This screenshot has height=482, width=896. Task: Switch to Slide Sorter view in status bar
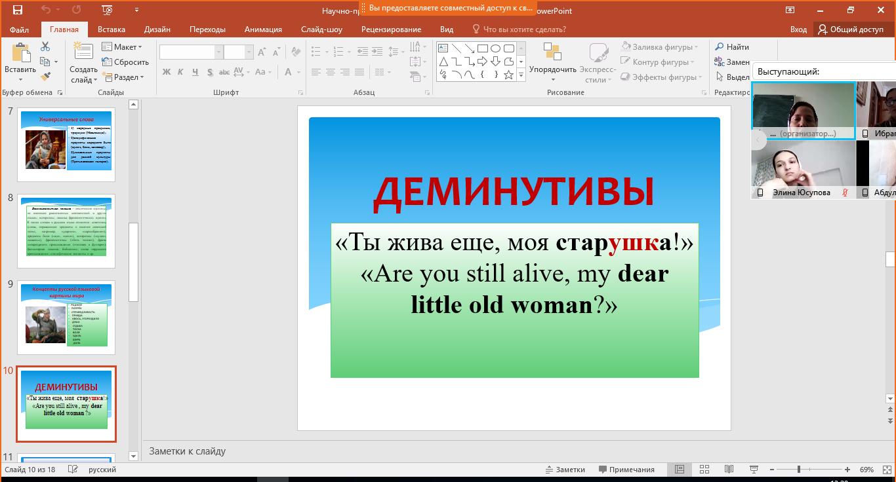coord(704,470)
